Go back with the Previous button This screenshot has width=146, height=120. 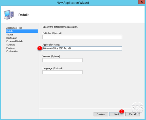101,114
